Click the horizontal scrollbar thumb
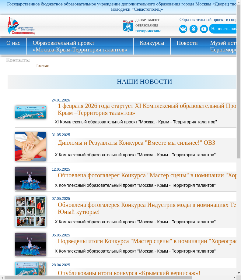This screenshot has width=241, height=280. click(x=98, y=278)
